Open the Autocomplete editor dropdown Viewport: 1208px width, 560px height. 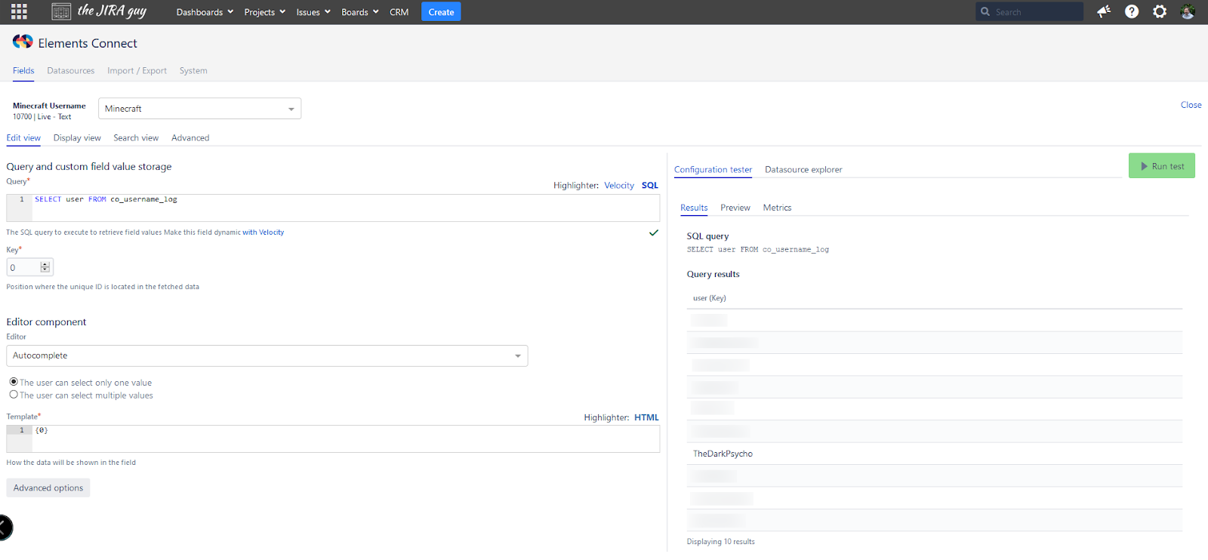[267, 355]
